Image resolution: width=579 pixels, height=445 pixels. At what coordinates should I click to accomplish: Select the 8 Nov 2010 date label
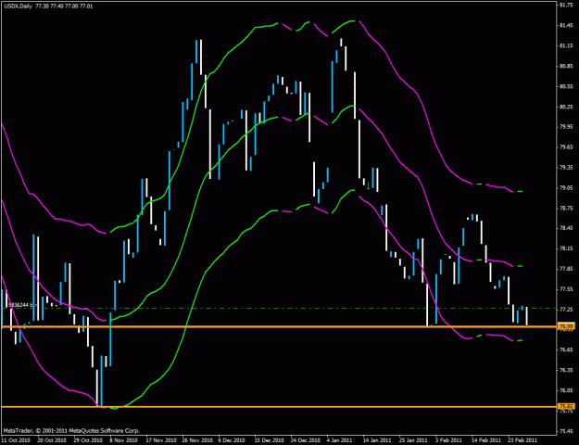(123, 440)
